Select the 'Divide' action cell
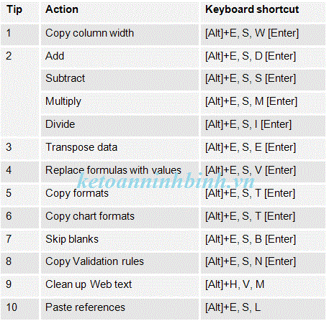The height and width of the screenshot is (321, 329). (x=120, y=126)
